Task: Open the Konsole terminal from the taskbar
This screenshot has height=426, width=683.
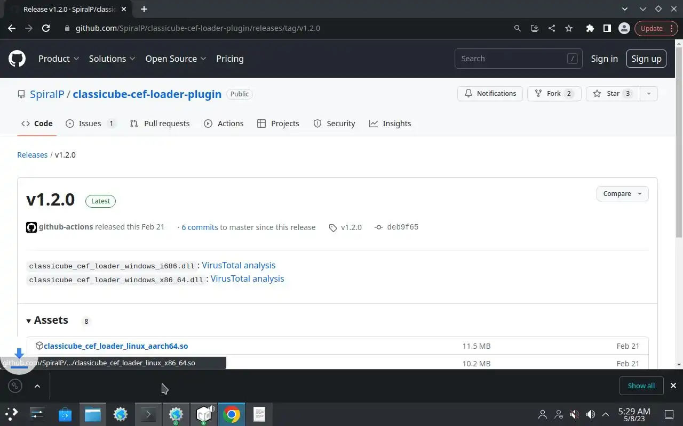Action: coord(148,414)
